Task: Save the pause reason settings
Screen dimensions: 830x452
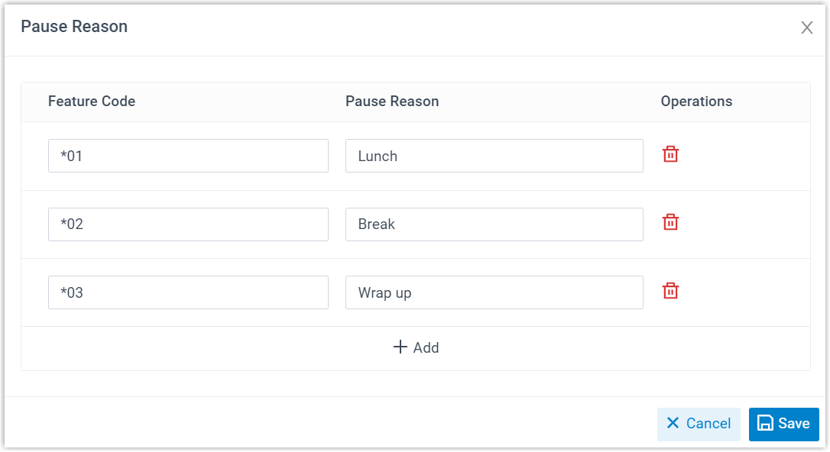Action: click(784, 424)
